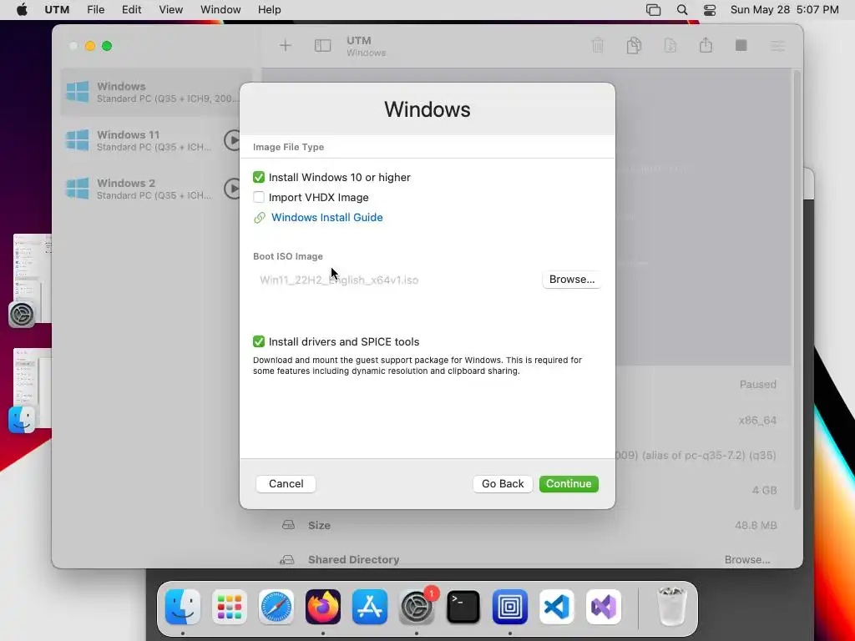The width and height of the screenshot is (855, 641).
Task: Click the Shared Directory folder icon
Action: tap(287, 560)
